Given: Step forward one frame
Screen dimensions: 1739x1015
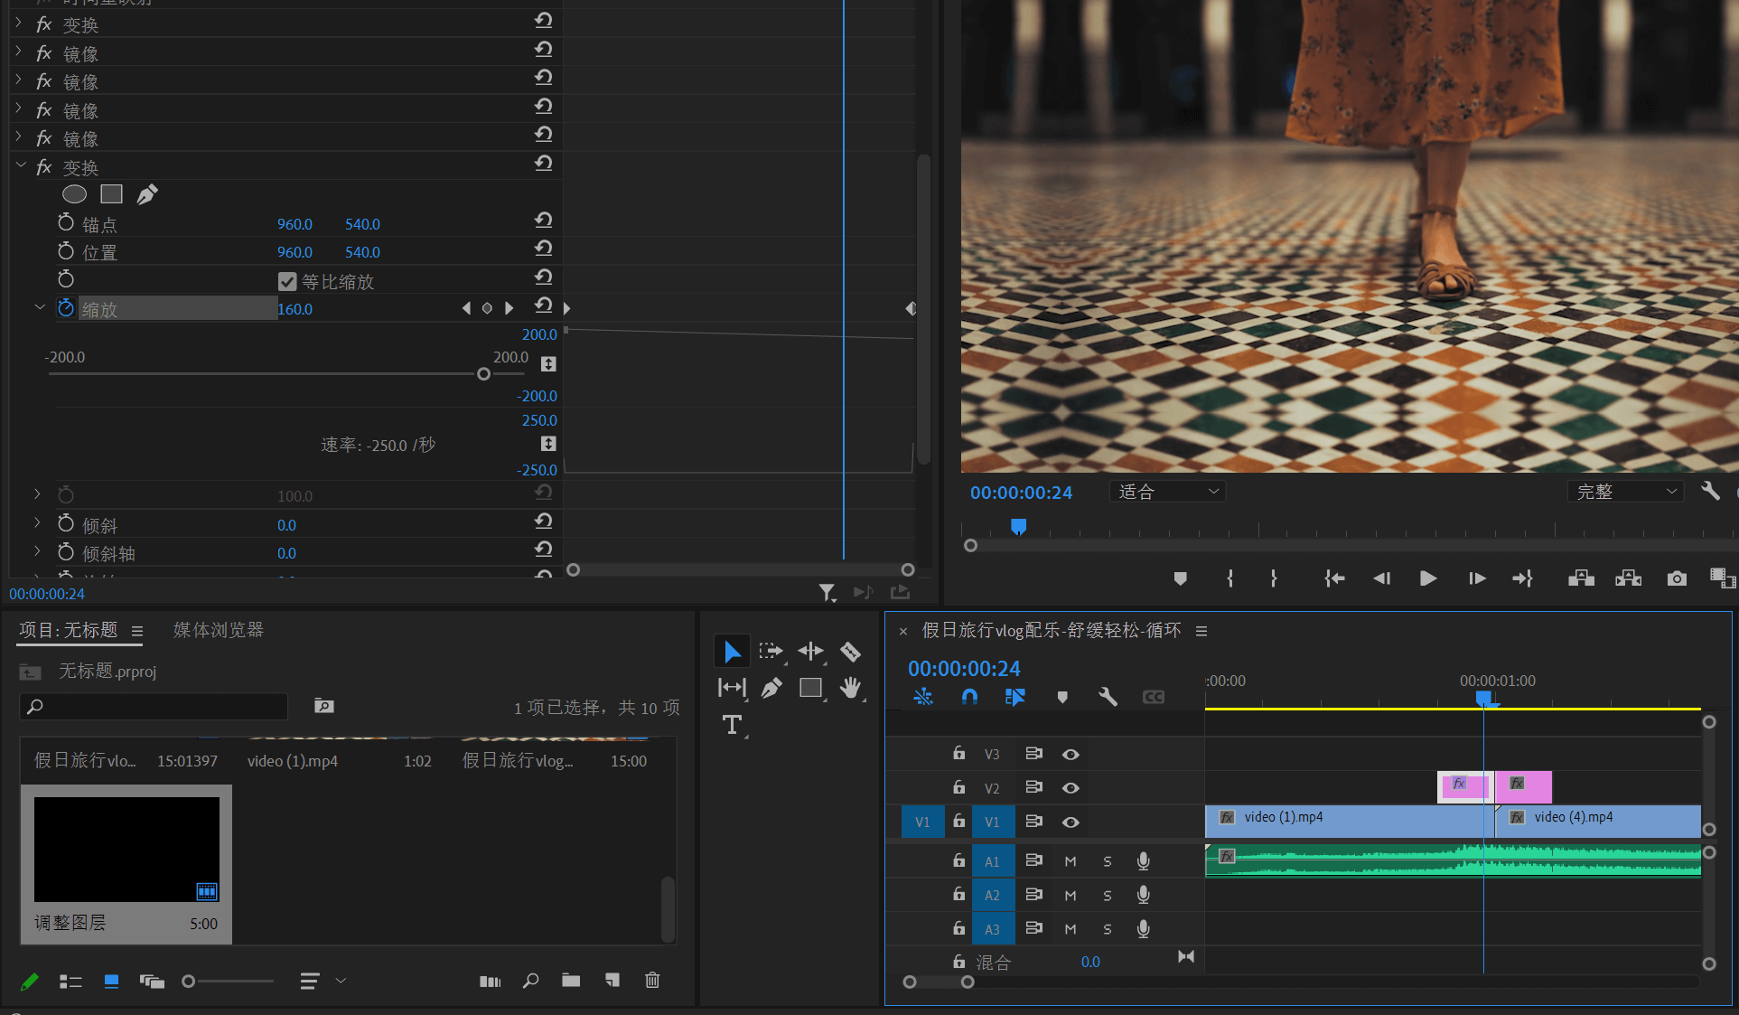Looking at the screenshot, I should [x=1477, y=578].
